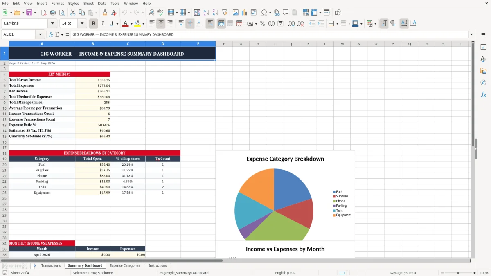Click Select Function sigma button
The image size is (491, 276).
pyautogui.click(x=57, y=34)
